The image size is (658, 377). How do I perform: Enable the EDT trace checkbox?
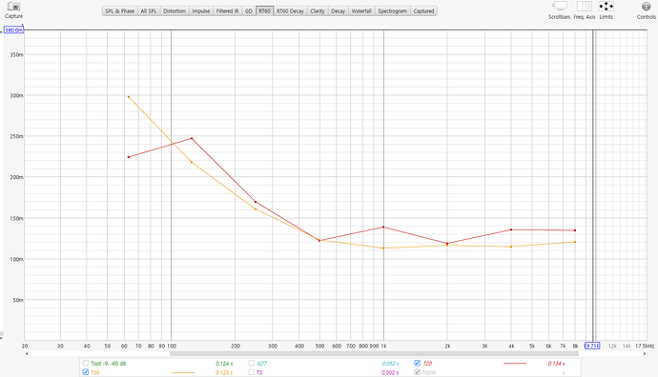(x=252, y=363)
